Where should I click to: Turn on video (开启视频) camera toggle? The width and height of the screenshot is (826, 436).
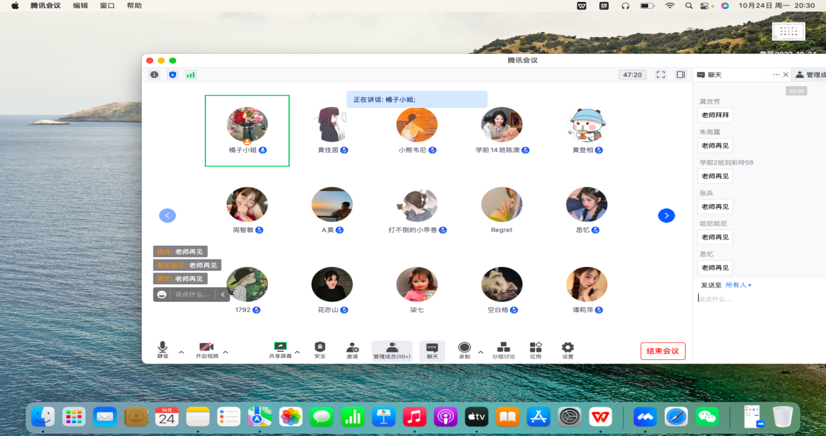pos(207,348)
